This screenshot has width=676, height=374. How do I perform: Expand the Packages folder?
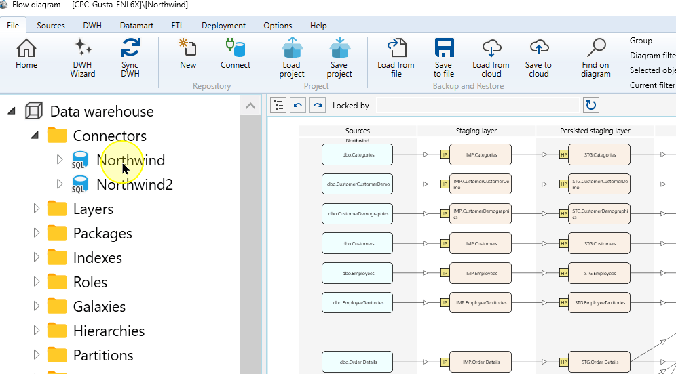pyautogui.click(x=36, y=233)
